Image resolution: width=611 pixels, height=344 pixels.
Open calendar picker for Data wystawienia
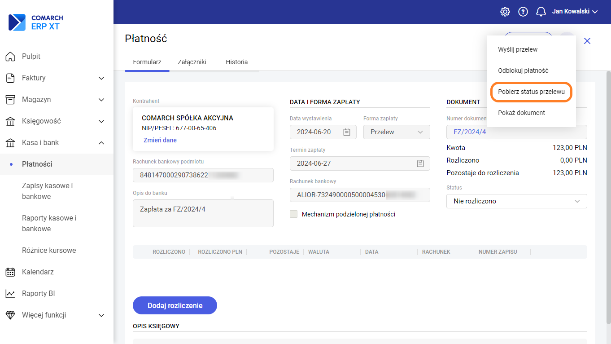(346, 132)
